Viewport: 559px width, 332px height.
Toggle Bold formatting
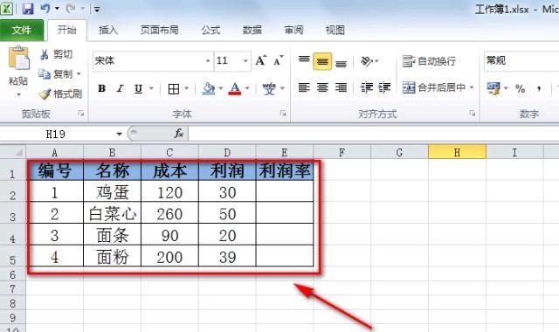(101, 88)
